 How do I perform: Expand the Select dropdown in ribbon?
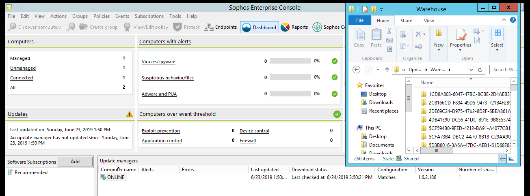click(497, 50)
